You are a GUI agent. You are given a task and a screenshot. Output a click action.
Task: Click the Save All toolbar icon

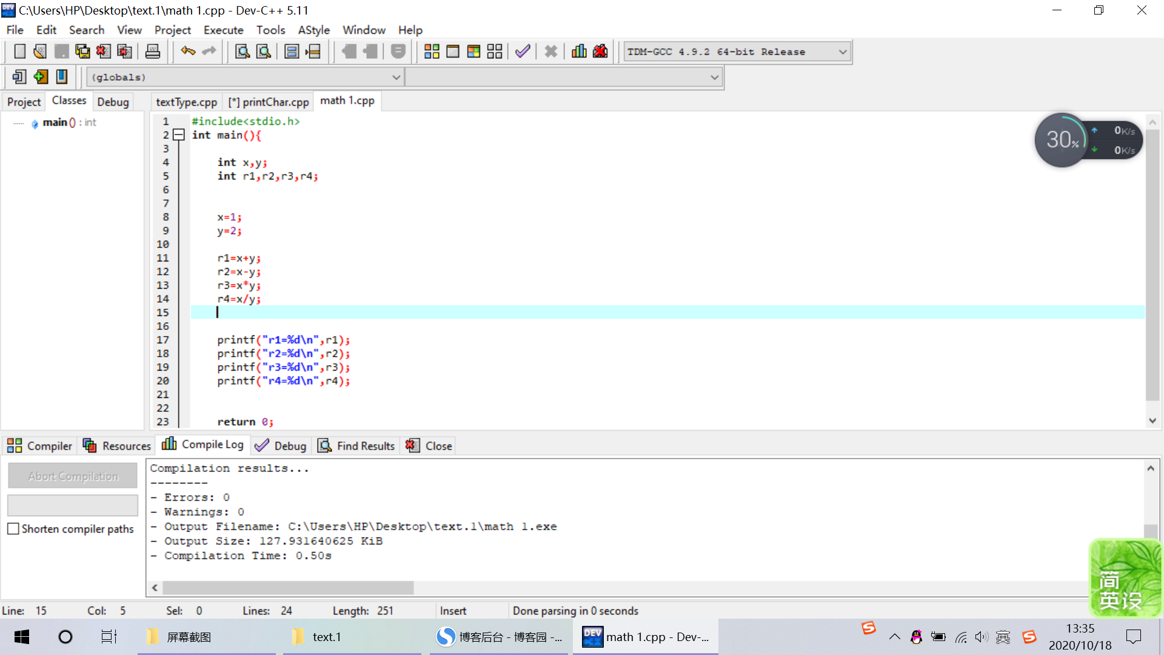click(x=82, y=52)
